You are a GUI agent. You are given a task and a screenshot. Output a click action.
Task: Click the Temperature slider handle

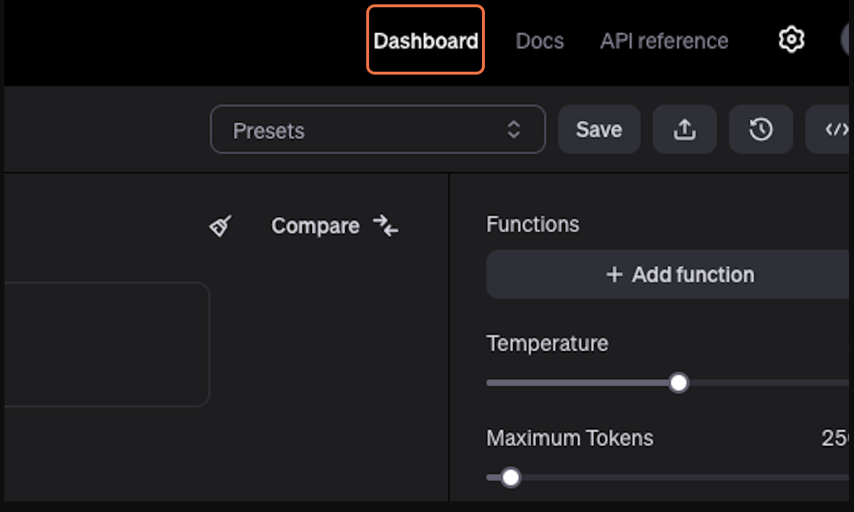(x=678, y=382)
